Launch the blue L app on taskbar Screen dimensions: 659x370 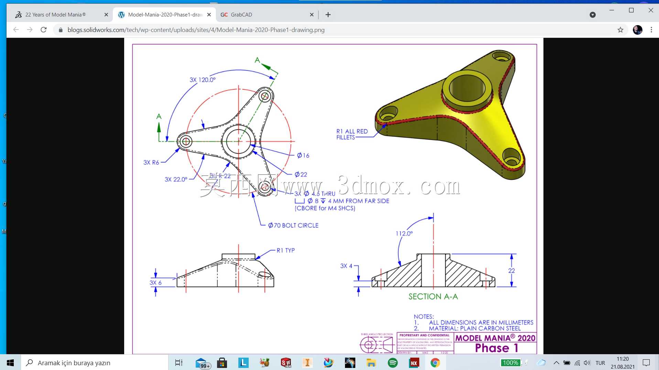click(x=243, y=362)
